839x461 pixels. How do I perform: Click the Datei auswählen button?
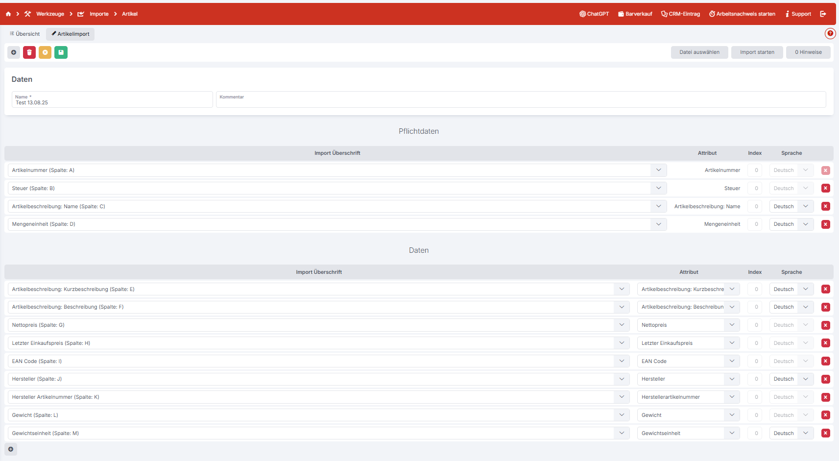pos(699,52)
